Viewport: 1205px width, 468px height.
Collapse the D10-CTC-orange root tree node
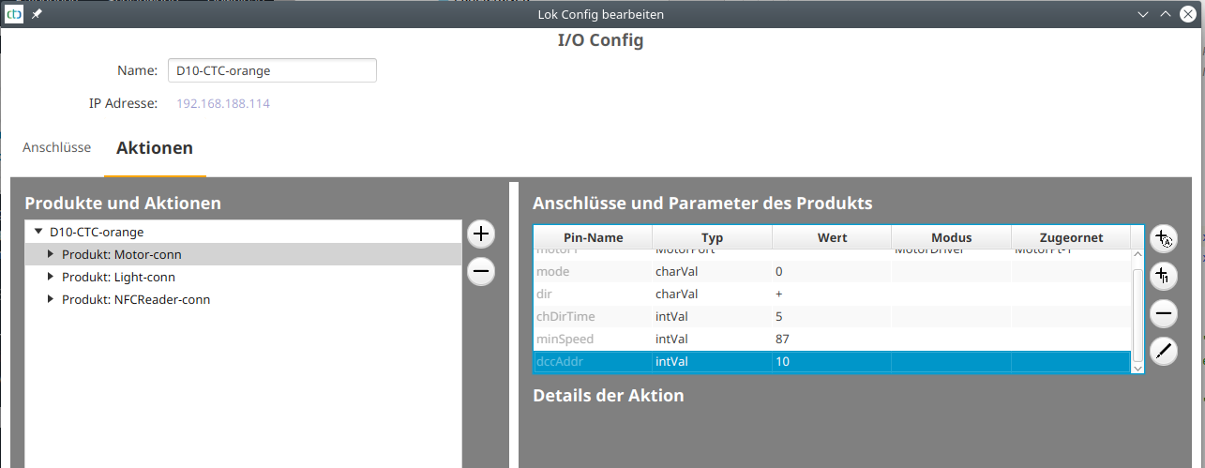click(x=38, y=232)
